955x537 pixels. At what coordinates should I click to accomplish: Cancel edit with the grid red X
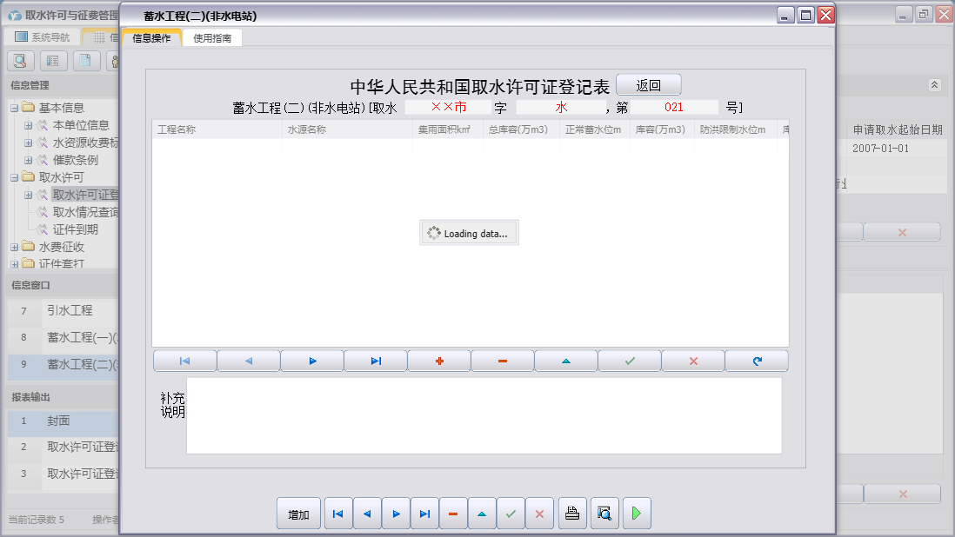[693, 361]
